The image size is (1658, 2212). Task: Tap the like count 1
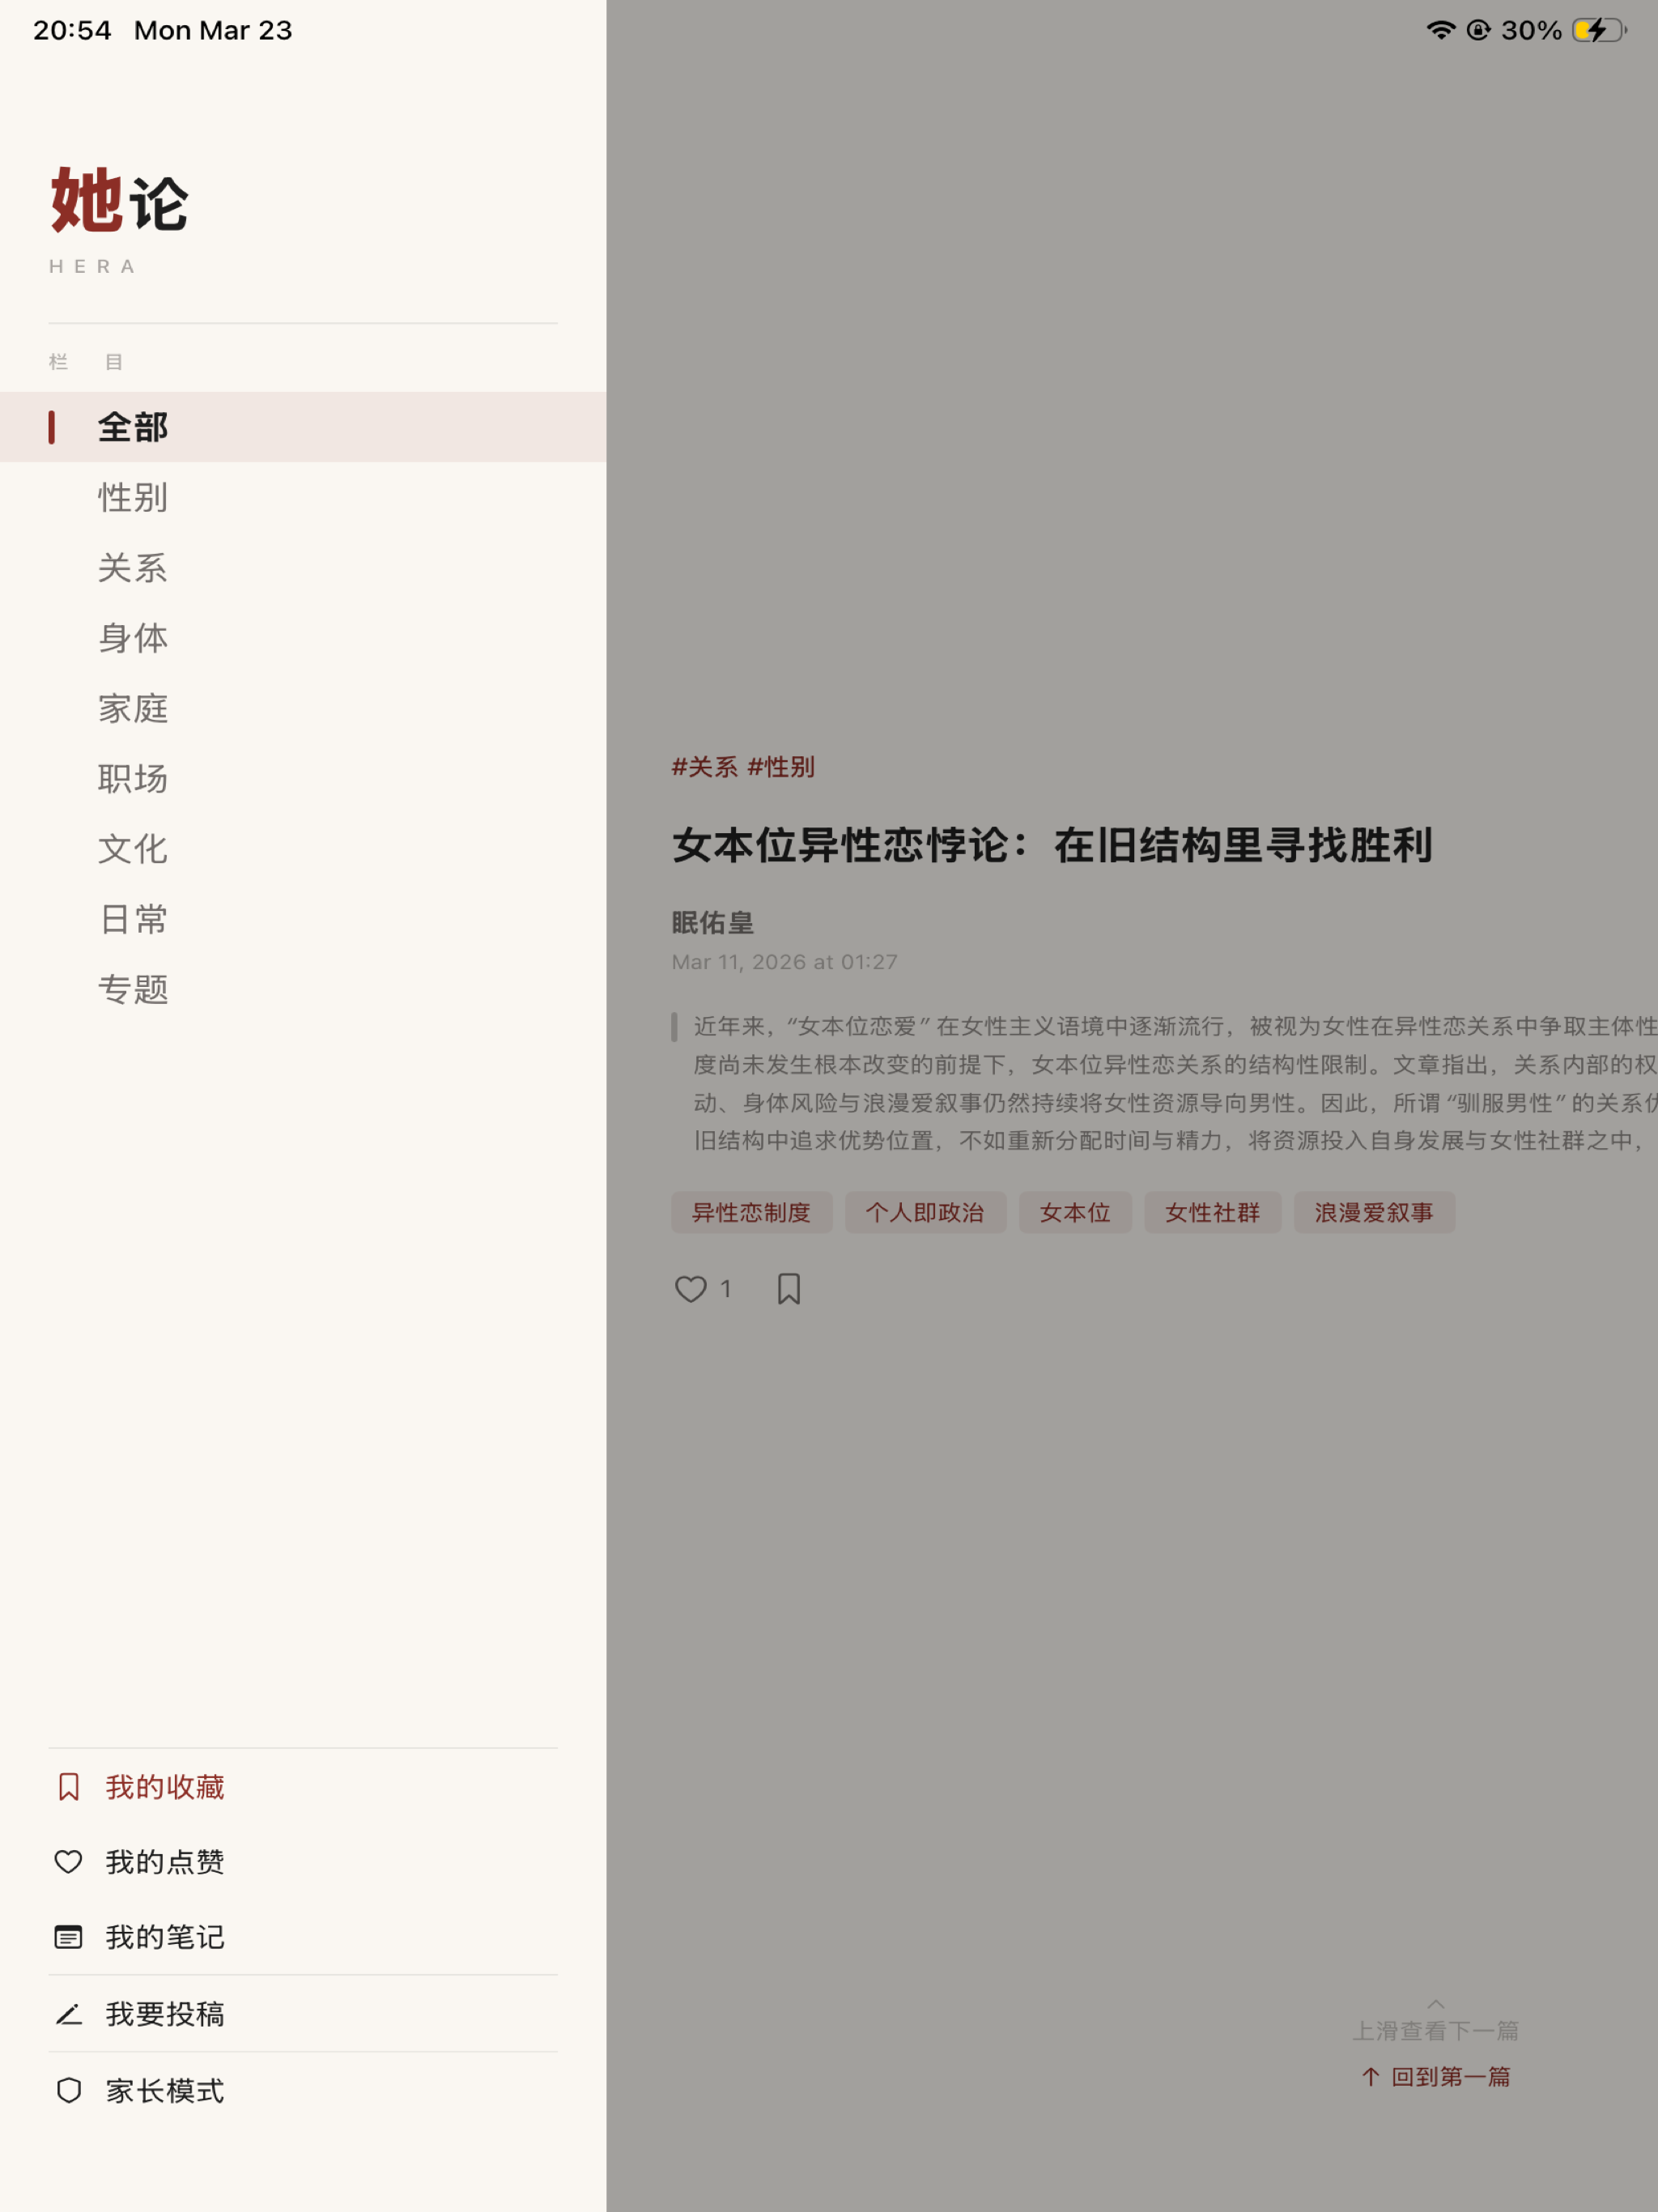[726, 1289]
